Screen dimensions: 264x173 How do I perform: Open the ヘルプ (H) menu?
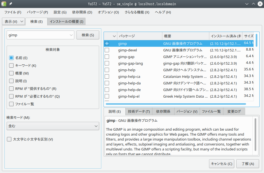tap(163, 12)
